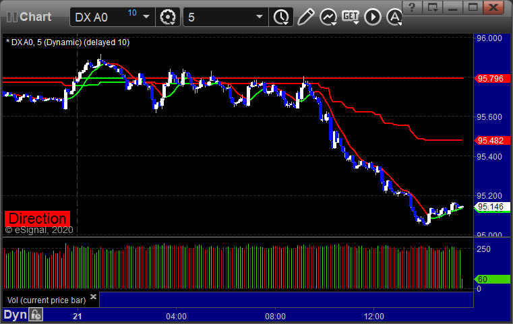Click the 21 date axis label

pos(78,316)
